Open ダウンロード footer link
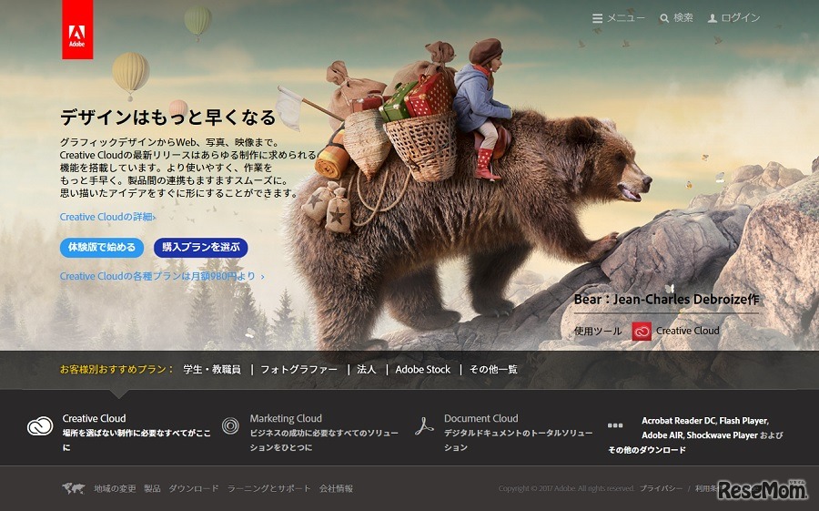The image size is (819, 511). pos(194,488)
